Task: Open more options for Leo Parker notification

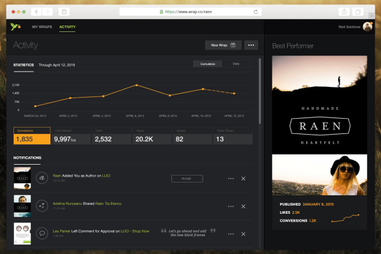Action: click(x=231, y=234)
